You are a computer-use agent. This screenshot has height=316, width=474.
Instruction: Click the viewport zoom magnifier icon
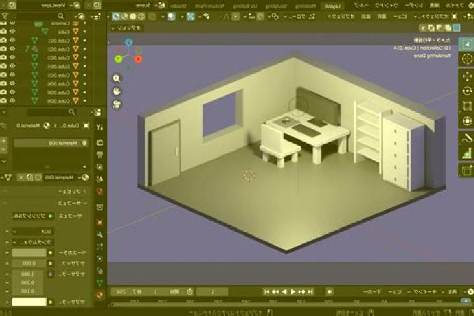[x=117, y=78]
